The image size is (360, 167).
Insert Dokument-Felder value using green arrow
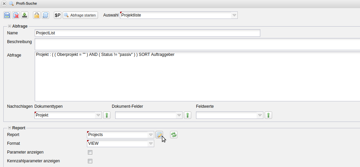click(x=188, y=115)
